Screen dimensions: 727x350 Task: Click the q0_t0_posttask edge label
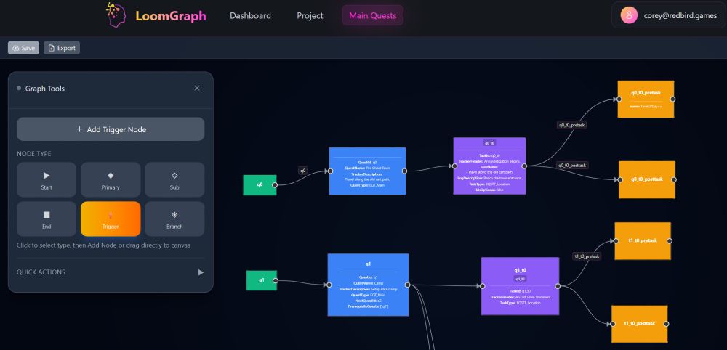[573, 165]
